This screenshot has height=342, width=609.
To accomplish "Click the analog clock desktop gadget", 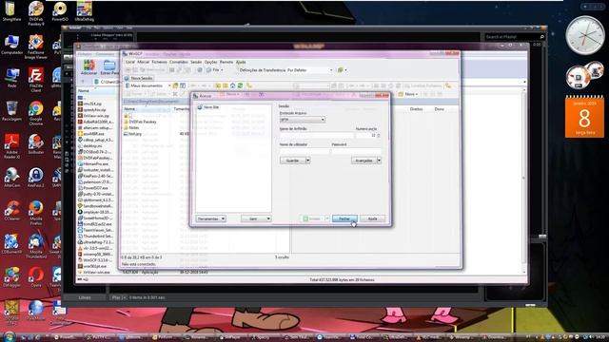I will pyautogui.click(x=584, y=36).
